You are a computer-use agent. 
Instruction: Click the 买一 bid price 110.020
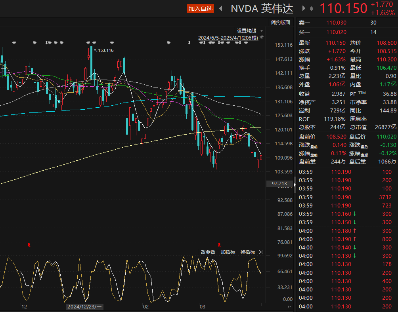[x=336, y=32]
